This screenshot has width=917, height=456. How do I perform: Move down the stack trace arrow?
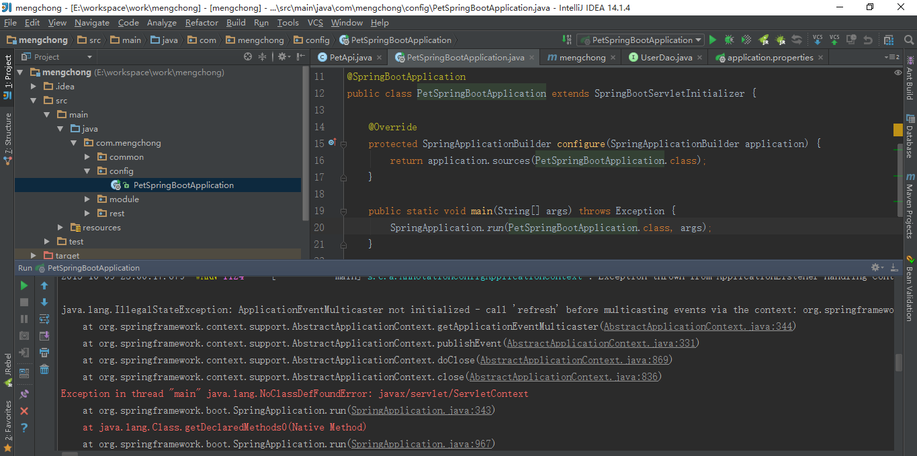tap(44, 302)
